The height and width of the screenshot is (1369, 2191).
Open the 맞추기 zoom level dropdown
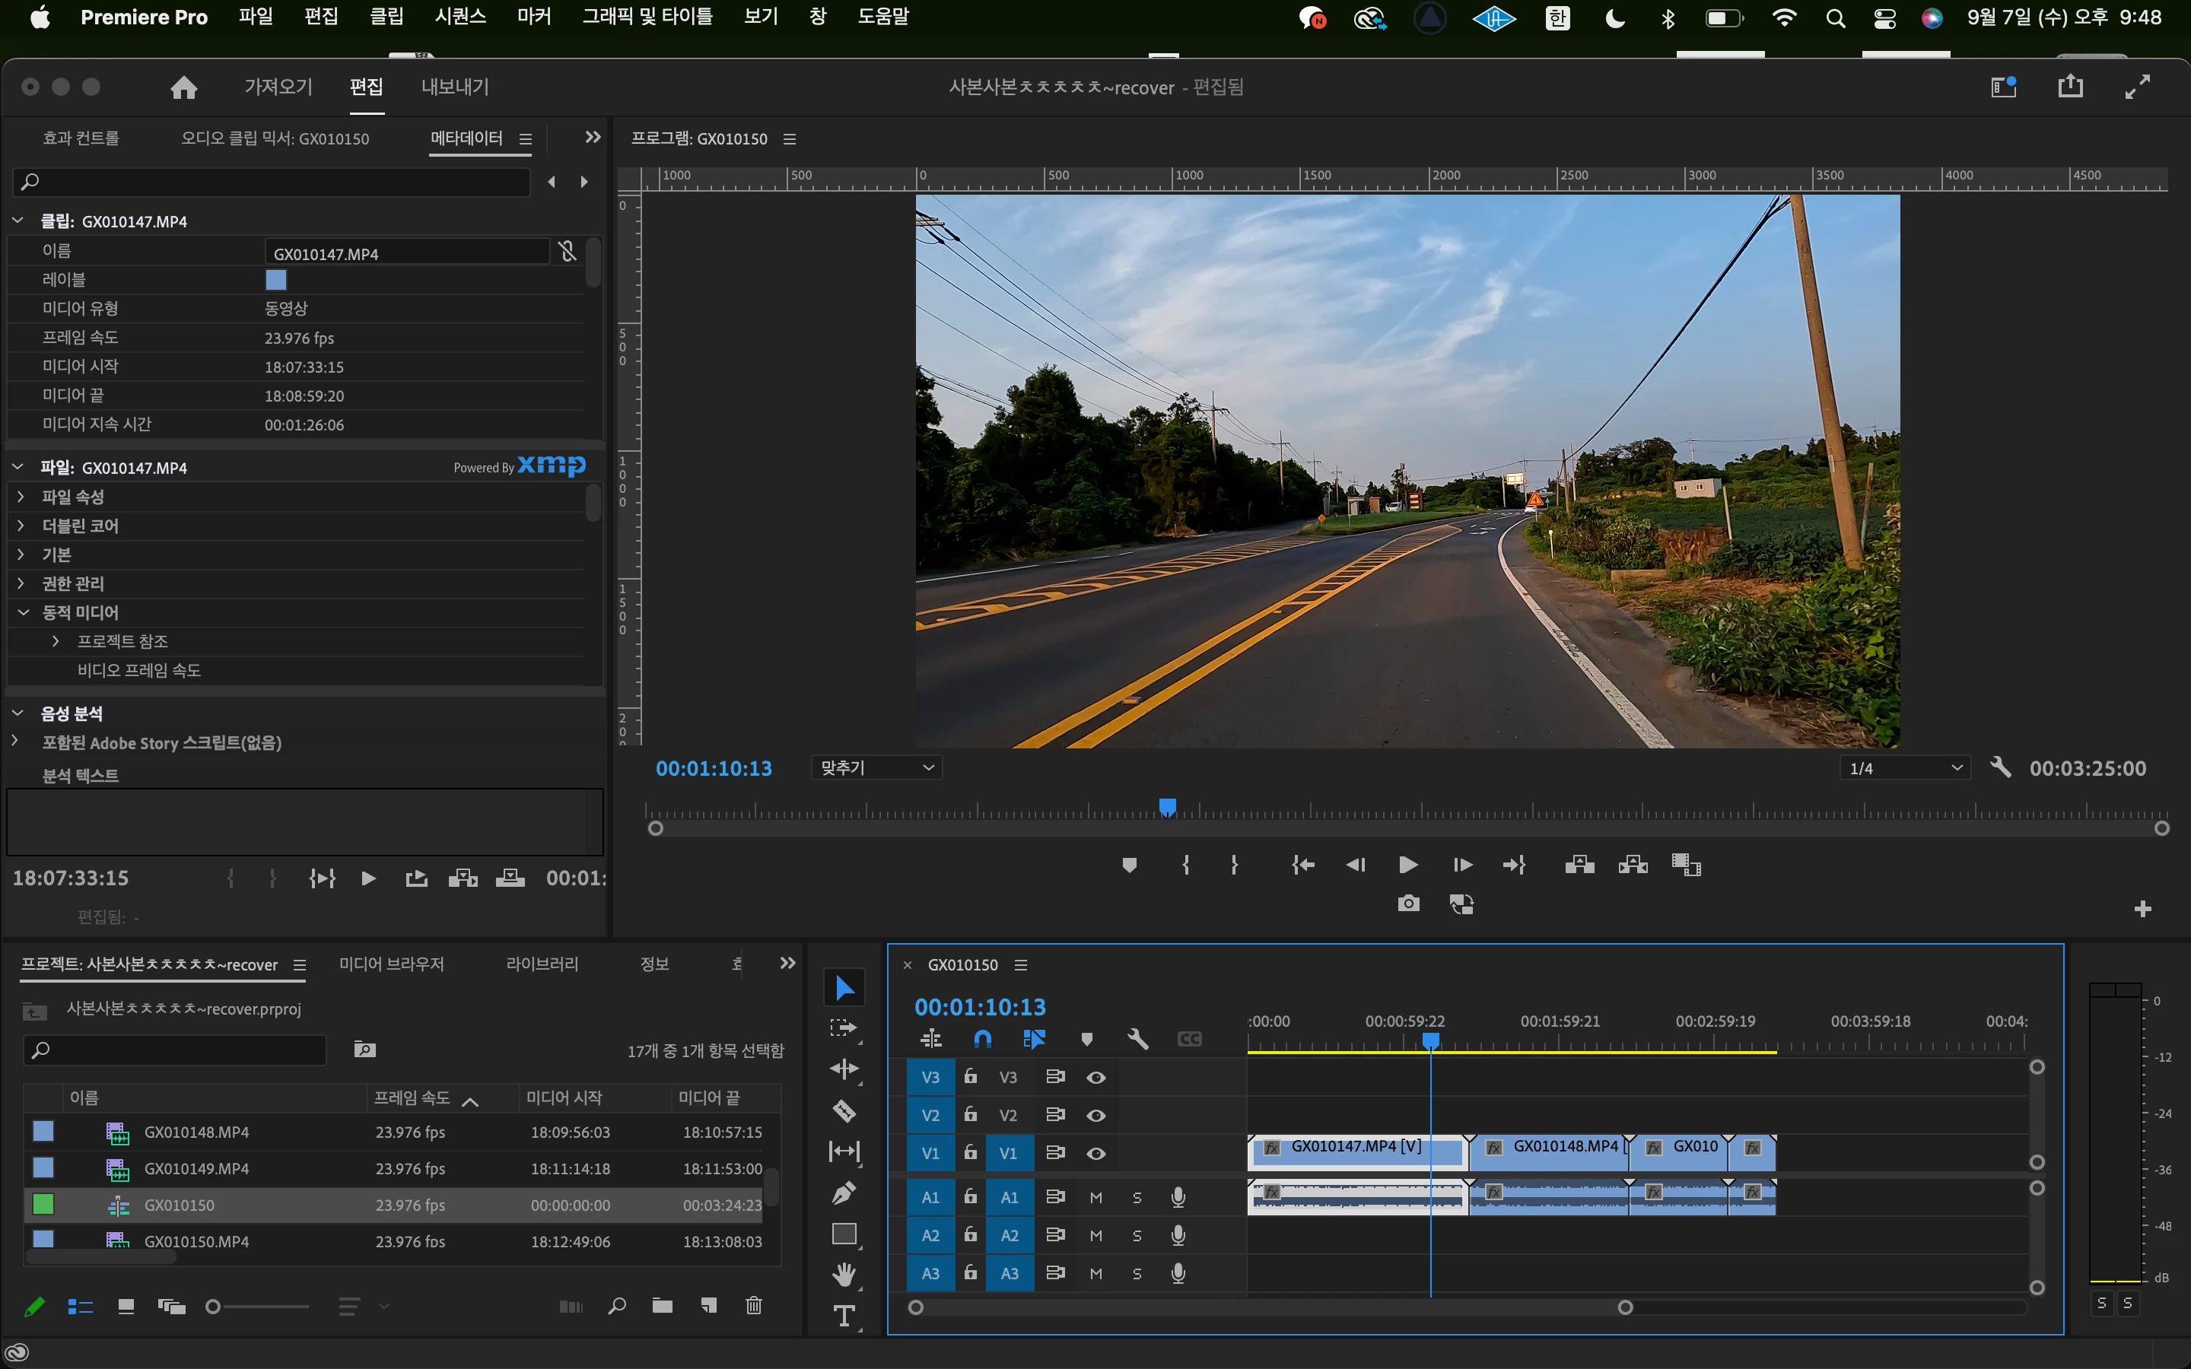pos(876,768)
